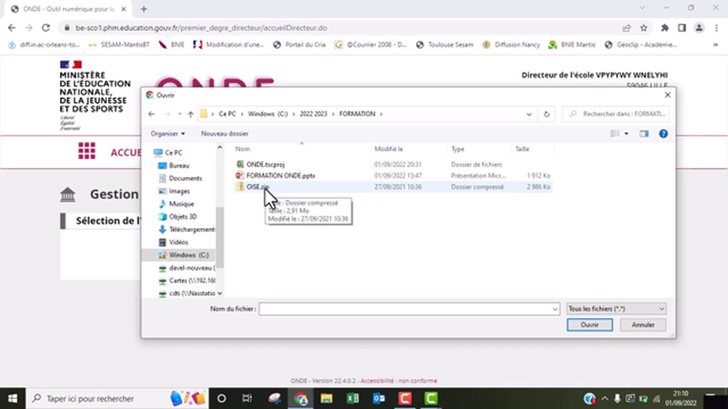Refresh the FORMATION folder listing
This screenshot has height=409, width=728.
(546, 114)
